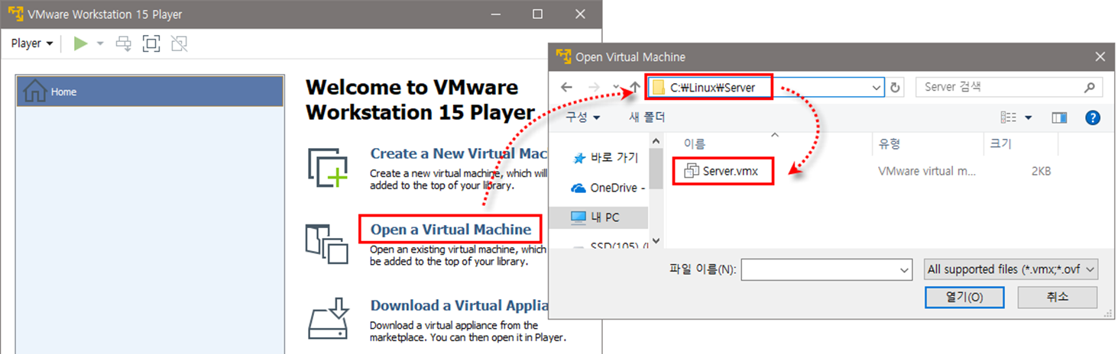Click the 파일 이름 file name input field
This screenshot has width=1118, height=354.
818,269
